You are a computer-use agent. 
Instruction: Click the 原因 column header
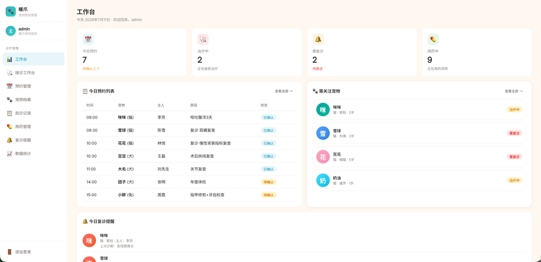194,105
